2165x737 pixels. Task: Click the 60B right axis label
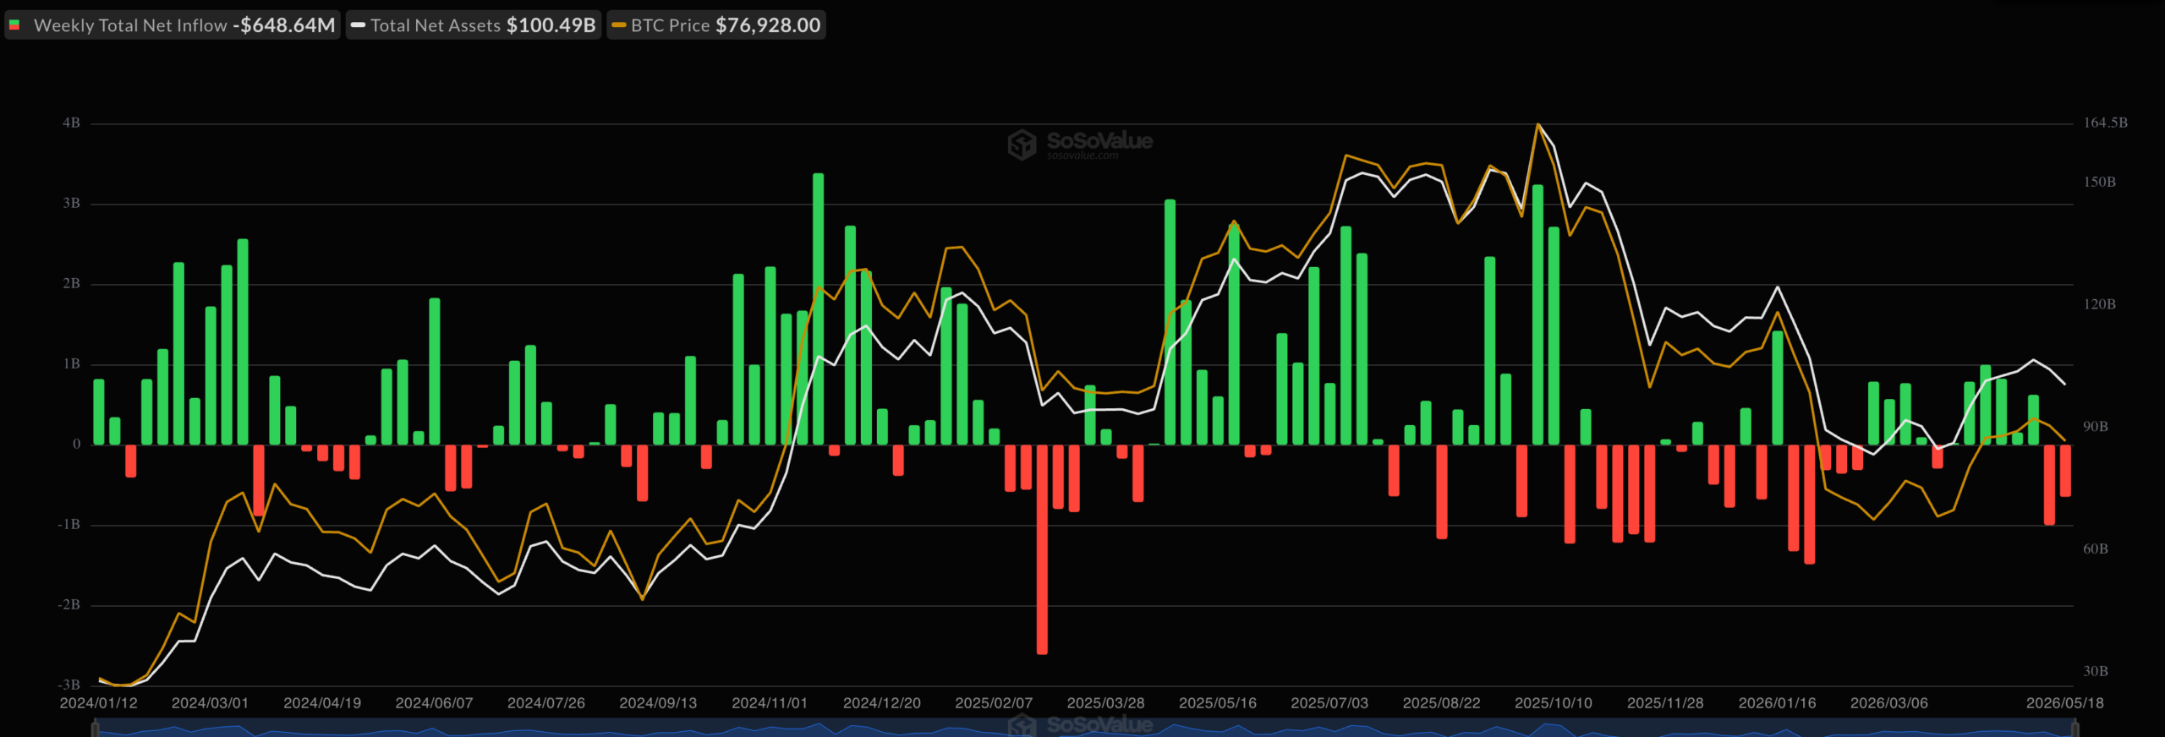pyautogui.click(x=2096, y=549)
